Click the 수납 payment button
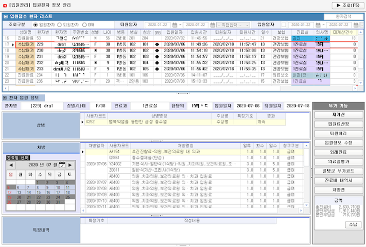Image resolution: width=366 pixels, height=247 pixels. tap(353, 225)
